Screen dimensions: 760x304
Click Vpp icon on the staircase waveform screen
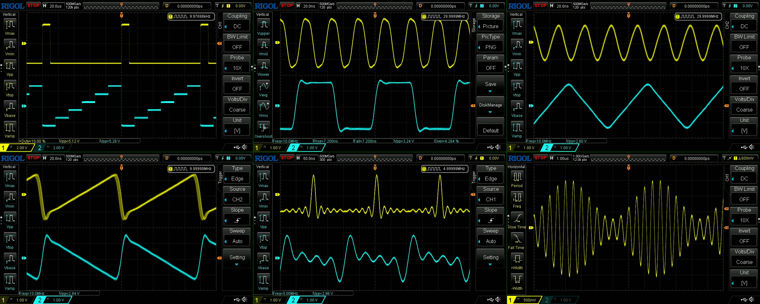click(10, 66)
